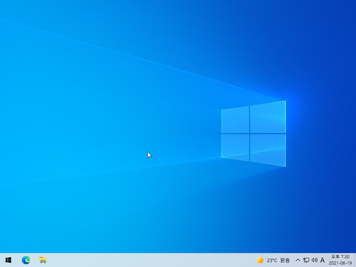
Task: Click the date 2021-06-19
Action: pos(340,263)
